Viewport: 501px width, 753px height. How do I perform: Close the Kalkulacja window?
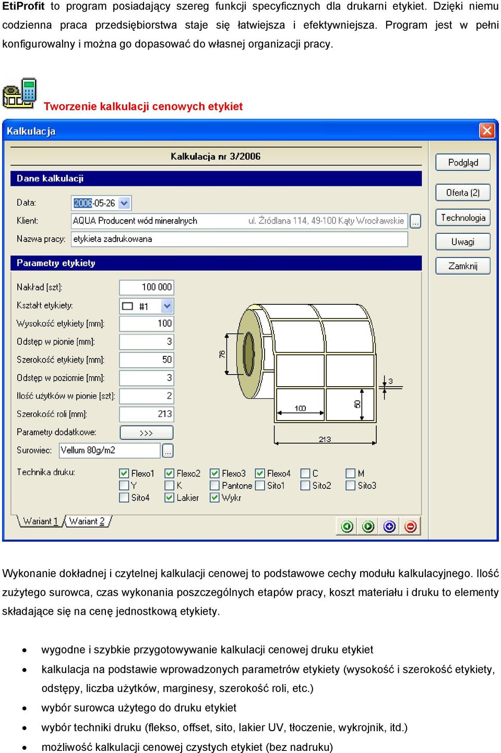click(x=487, y=130)
